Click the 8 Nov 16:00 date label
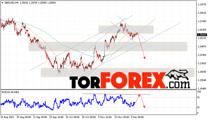 [105, 117]
